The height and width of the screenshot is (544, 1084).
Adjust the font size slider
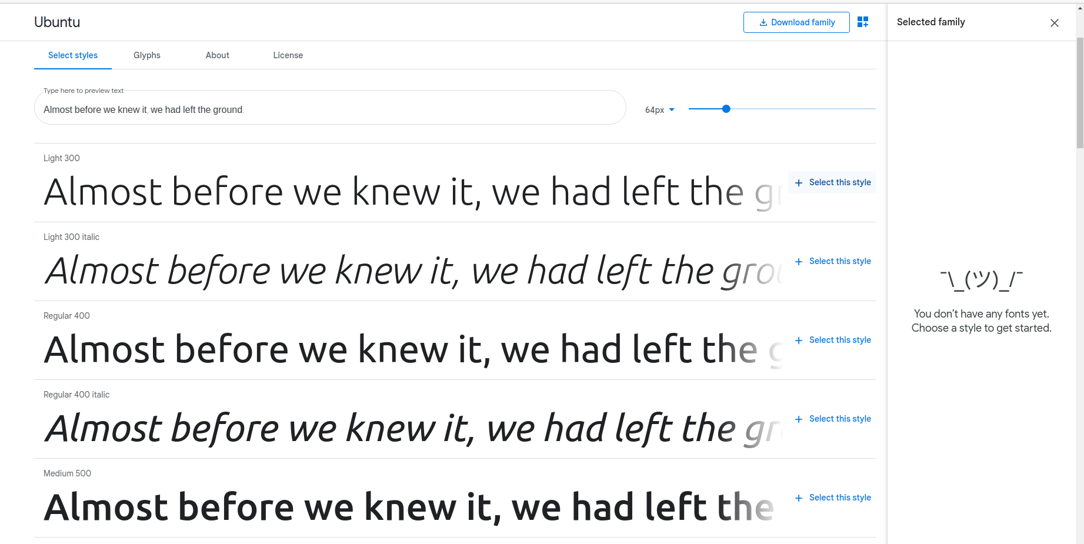pos(726,109)
